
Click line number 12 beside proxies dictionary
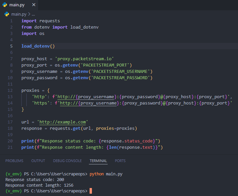pos(11,91)
